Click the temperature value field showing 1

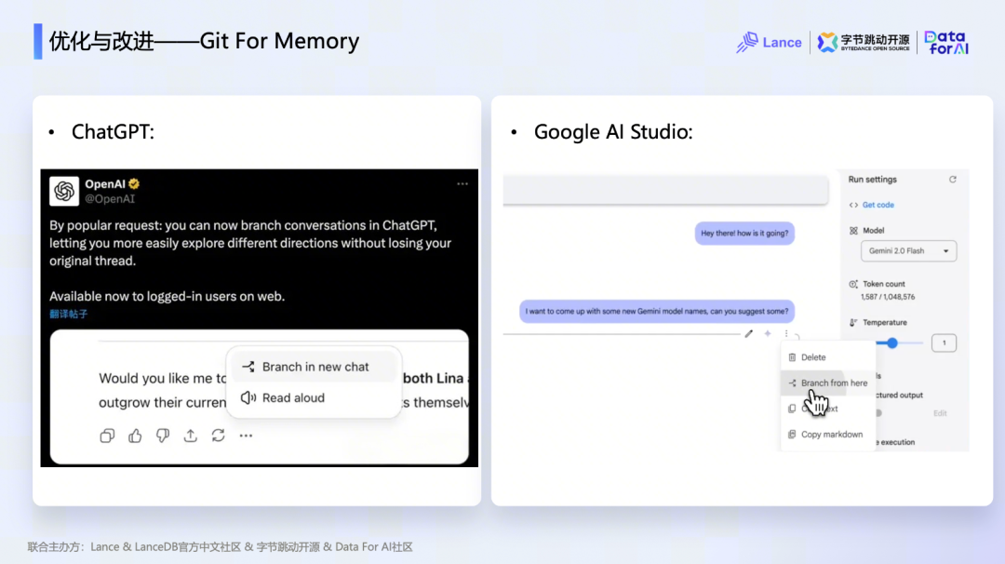point(944,342)
